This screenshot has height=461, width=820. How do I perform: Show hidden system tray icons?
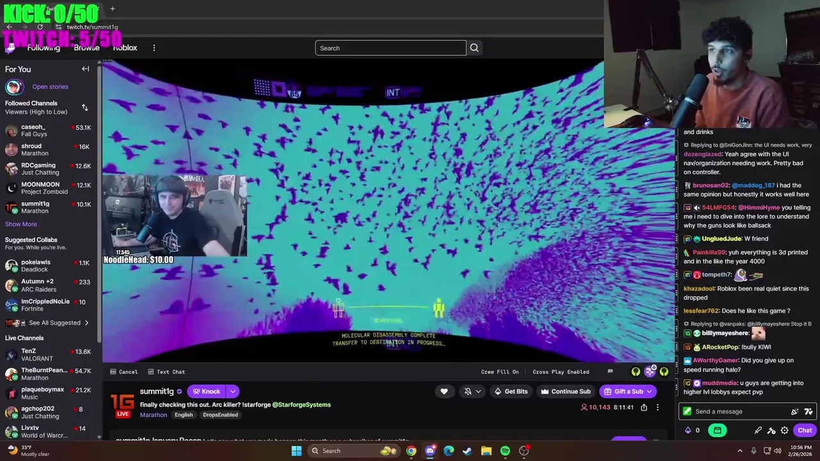coord(740,451)
